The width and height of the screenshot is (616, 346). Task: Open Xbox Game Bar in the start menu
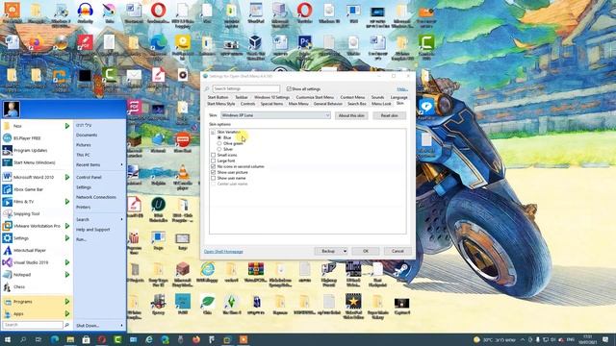[37, 189]
